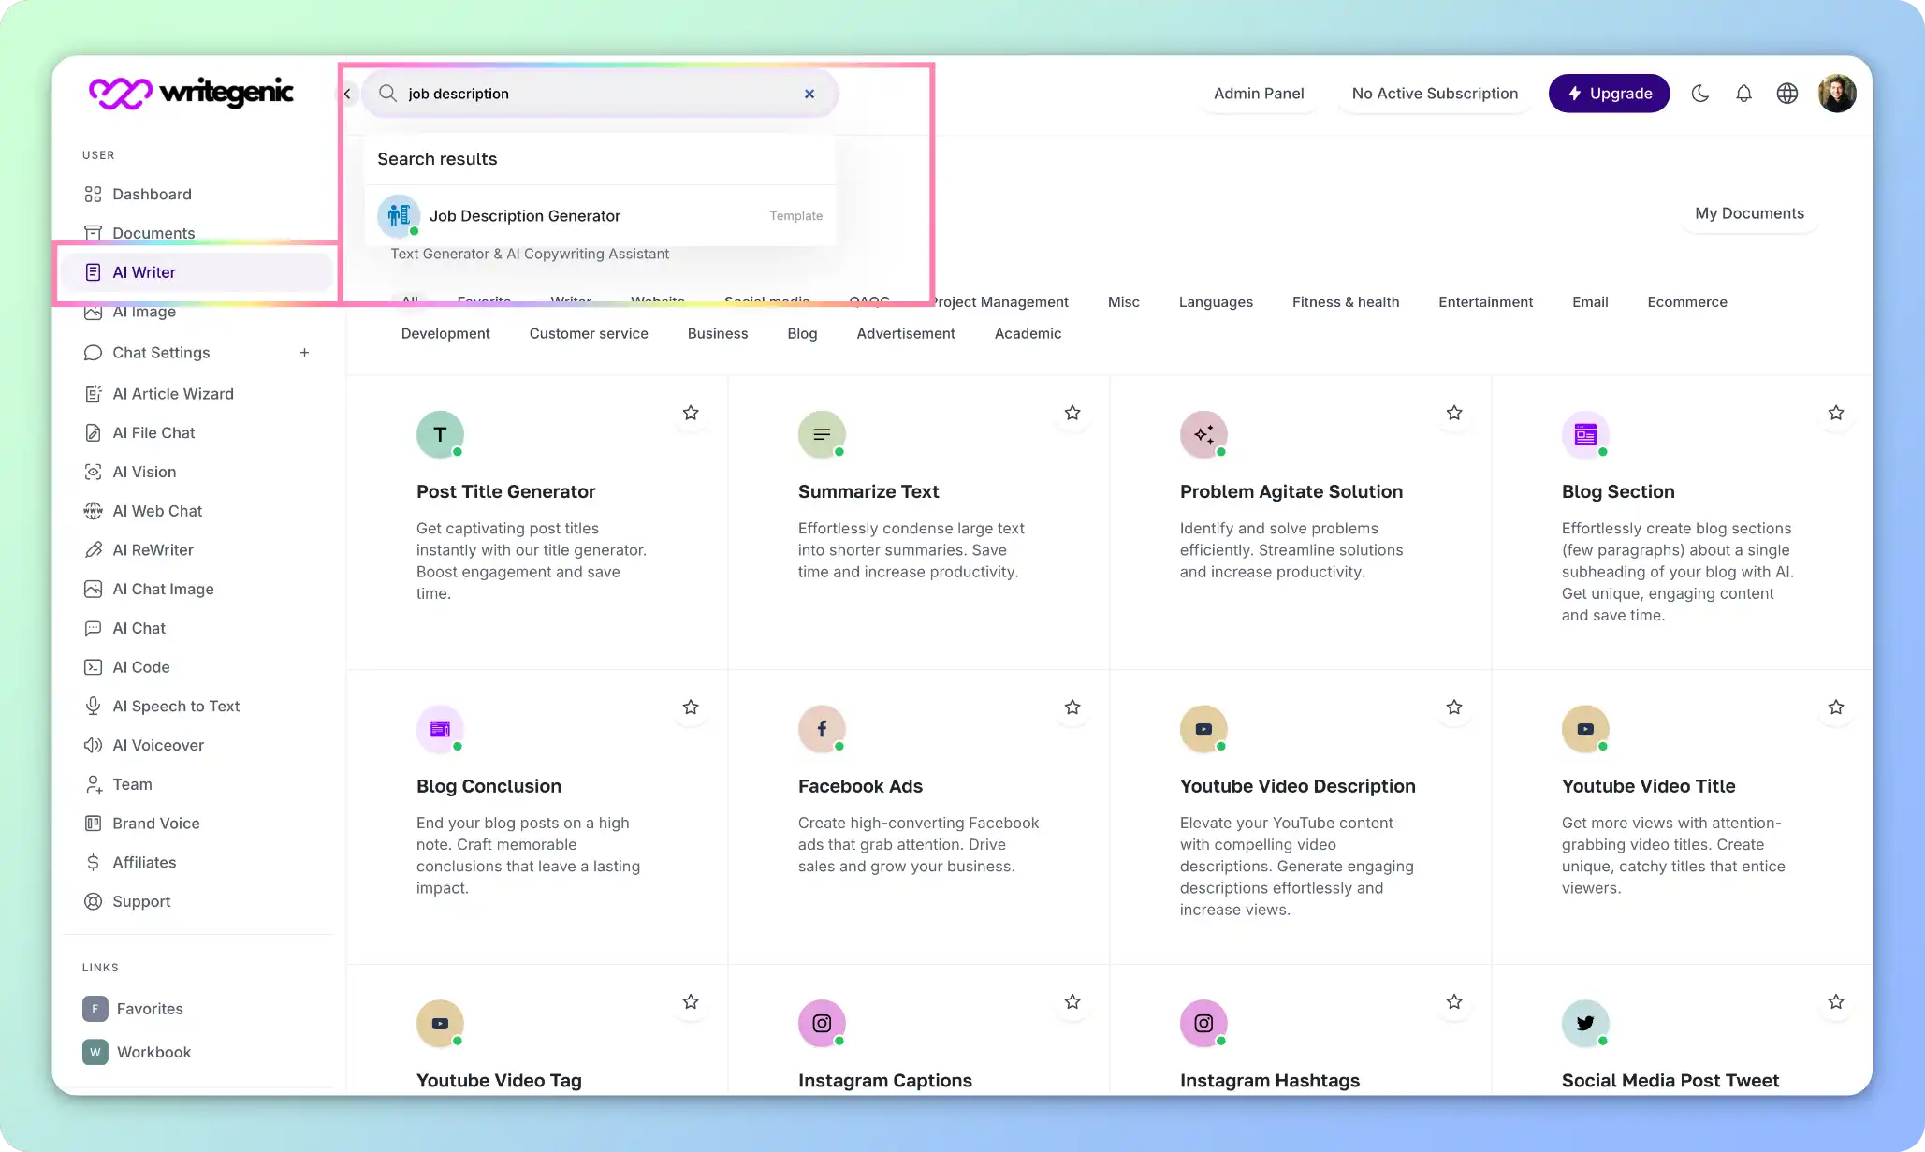Screen dimensions: 1925x1152
Task: Favorite the Post Title Generator template
Action: pyautogui.click(x=691, y=413)
